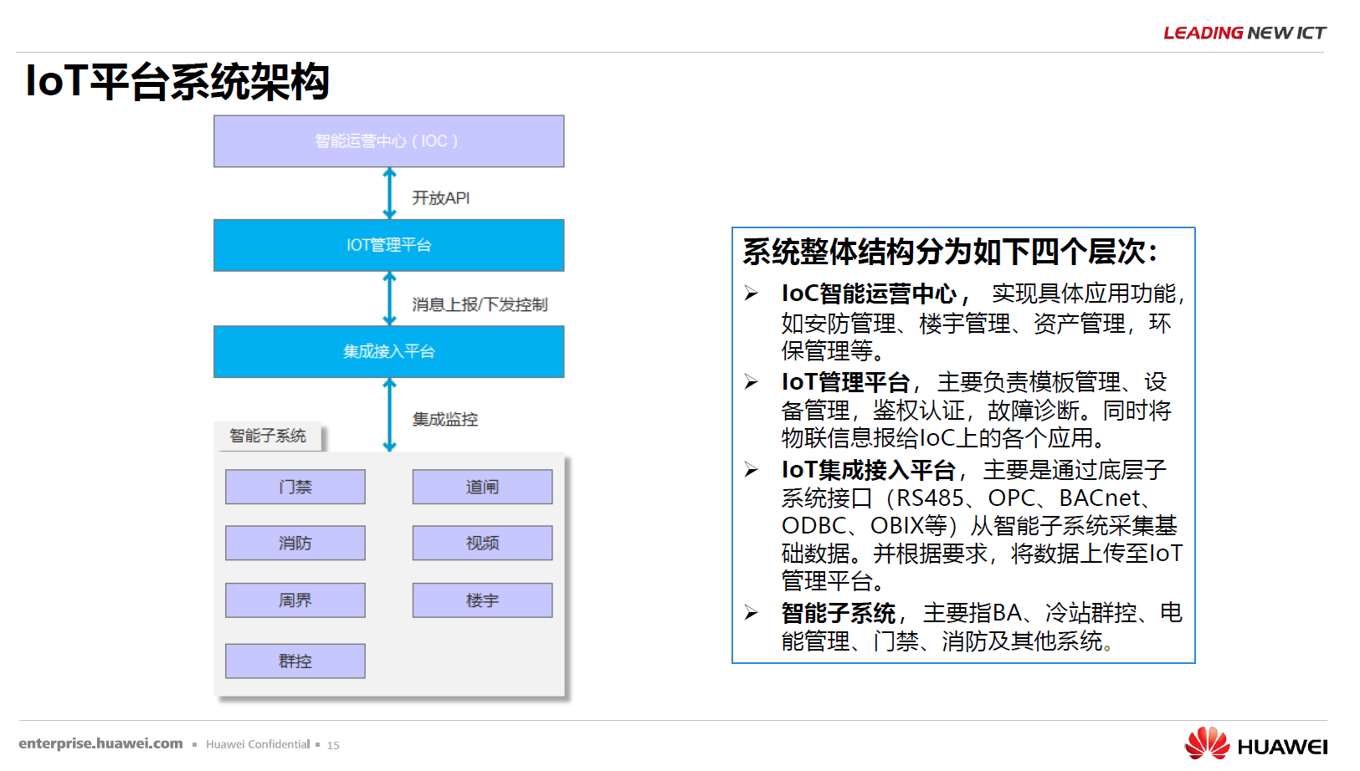
Task: Click the bold IoT集成接入平台 bullet text
Action: coord(868,470)
